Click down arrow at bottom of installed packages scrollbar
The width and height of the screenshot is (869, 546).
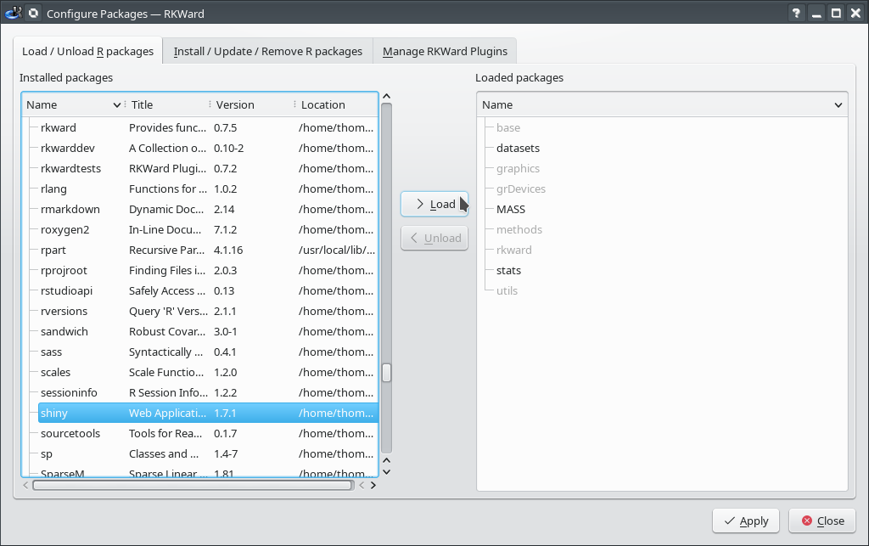[x=387, y=472]
